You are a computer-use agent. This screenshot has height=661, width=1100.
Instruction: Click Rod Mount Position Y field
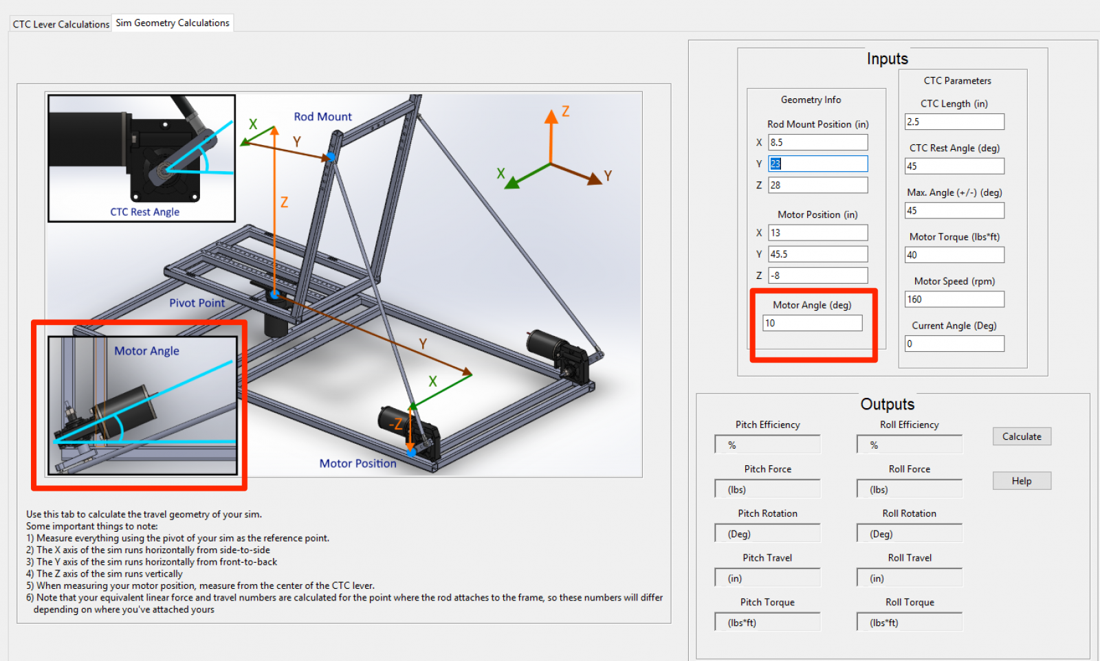(818, 164)
